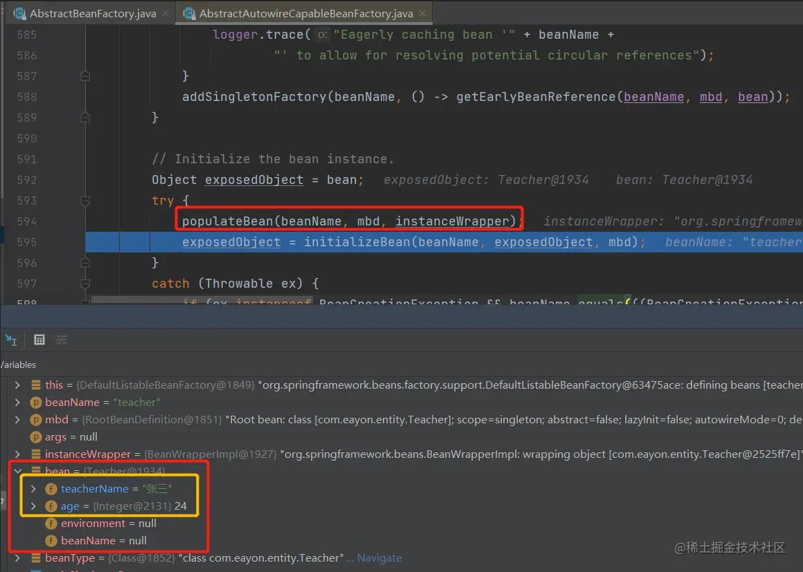Click the AbstractAutowireCapableBeanFactory.java class file icon
Screen dimensions: 803x572
190,13
